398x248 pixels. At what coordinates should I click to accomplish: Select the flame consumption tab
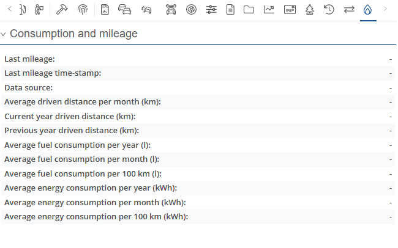pos(368,9)
